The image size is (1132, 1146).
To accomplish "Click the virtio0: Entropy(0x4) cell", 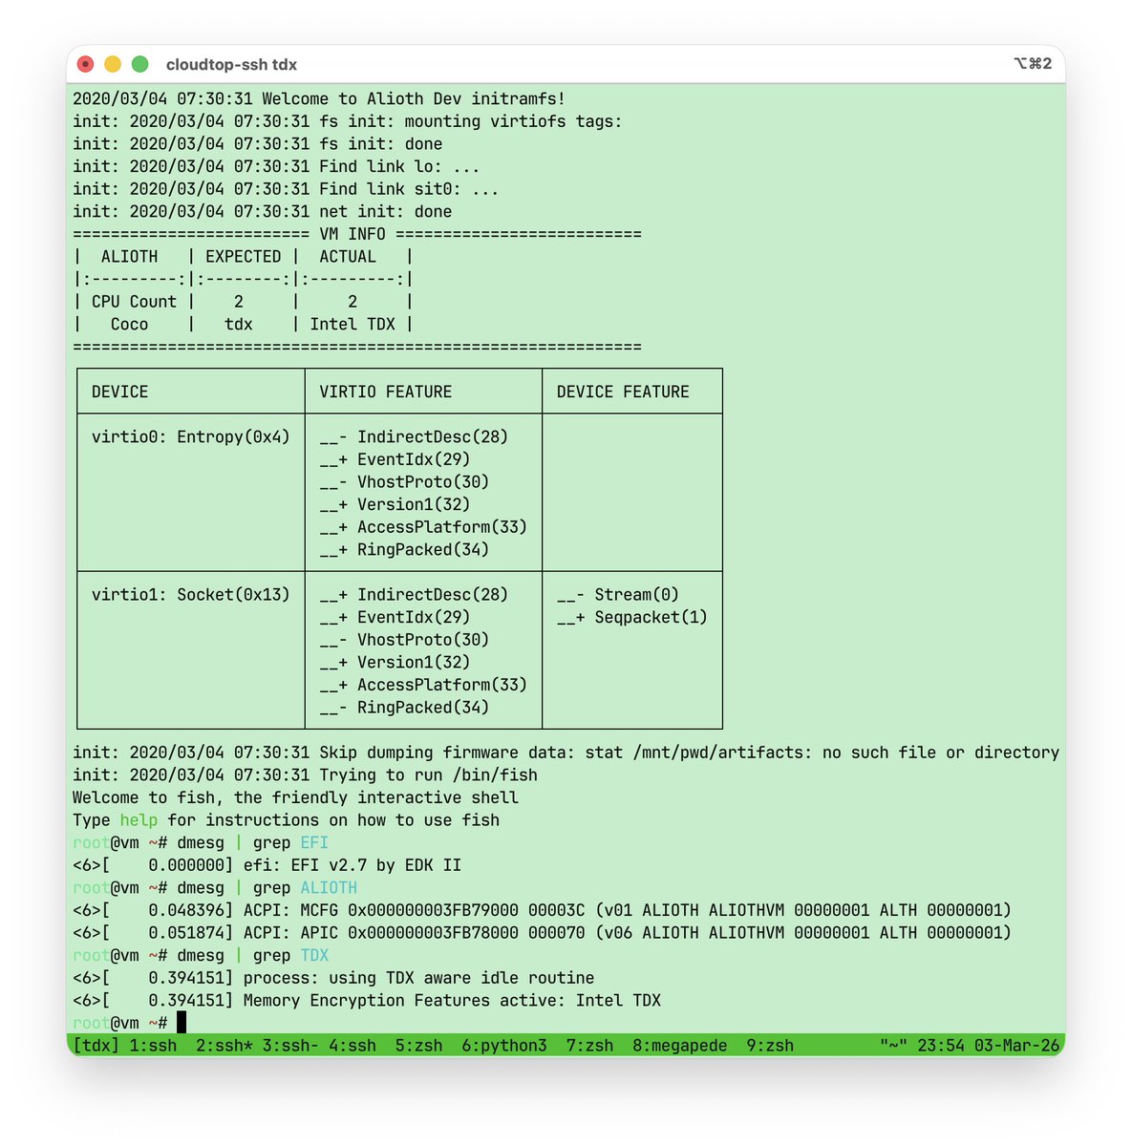I will pyautogui.click(x=191, y=436).
